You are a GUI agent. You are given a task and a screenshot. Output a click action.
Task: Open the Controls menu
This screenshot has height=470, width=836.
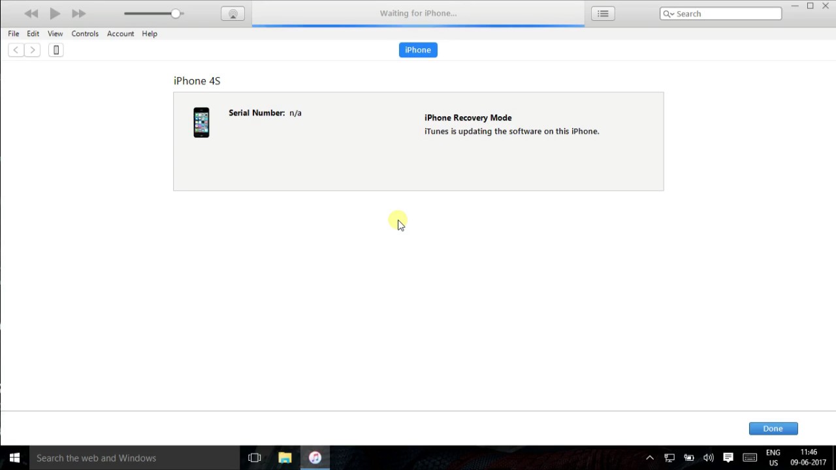click(85, 34)
